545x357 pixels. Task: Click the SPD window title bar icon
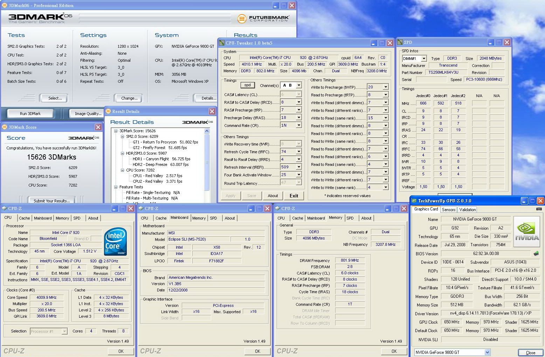tap(400, 42)
